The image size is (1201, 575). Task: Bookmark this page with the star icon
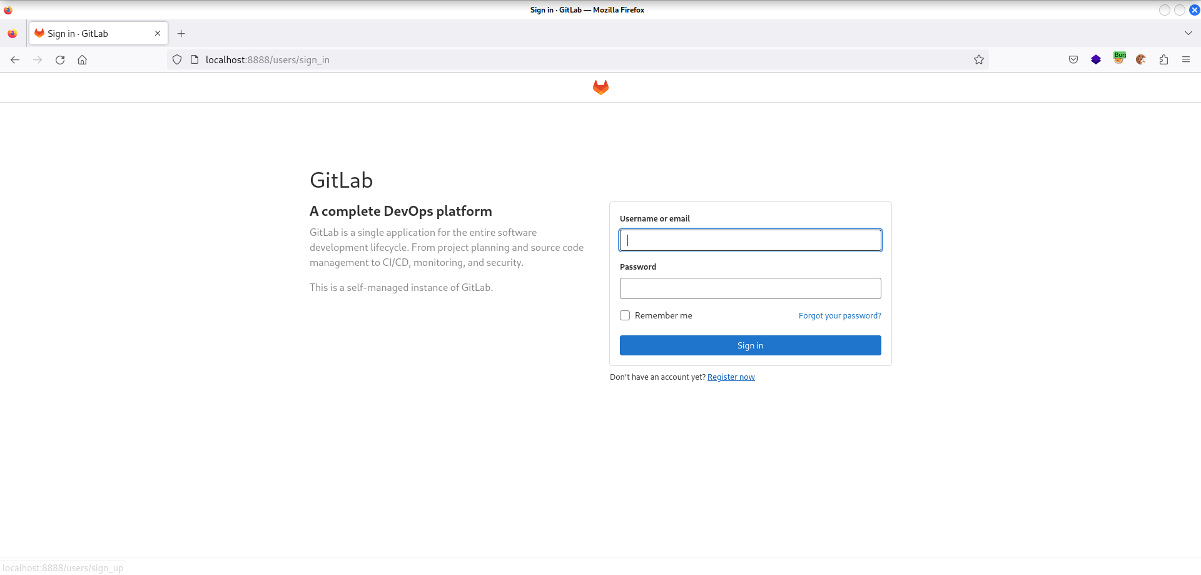(x=979, y=60)
